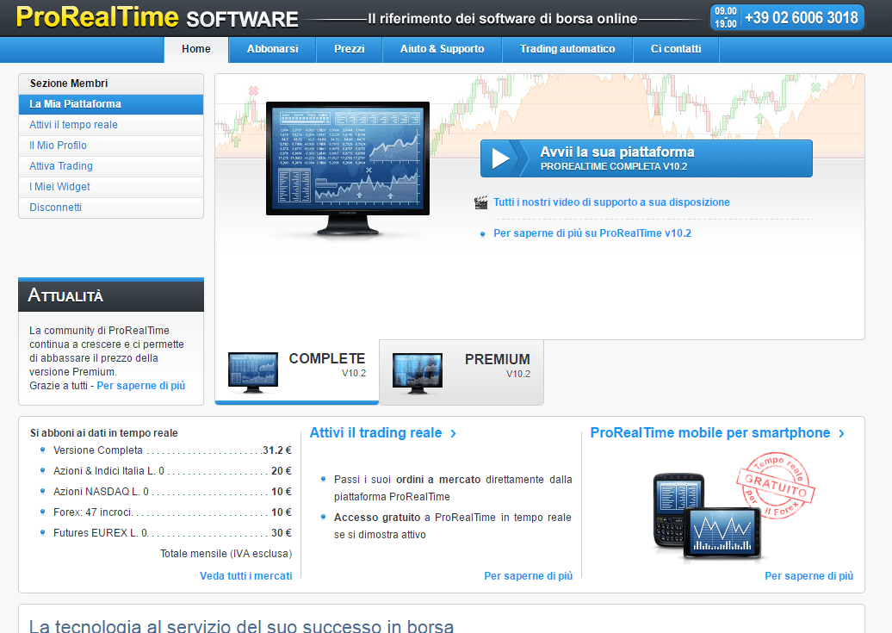Open the Trading automatico menu
This screenshot has height=633, width=892.
[x=567, y=50]
